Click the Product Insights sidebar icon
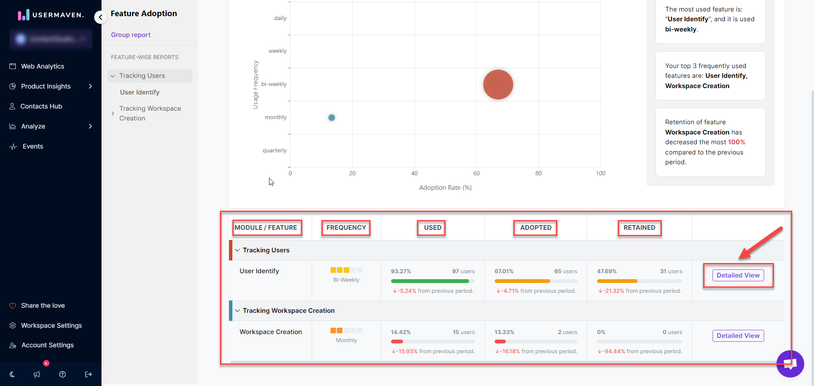 click(x=13, y=86)
